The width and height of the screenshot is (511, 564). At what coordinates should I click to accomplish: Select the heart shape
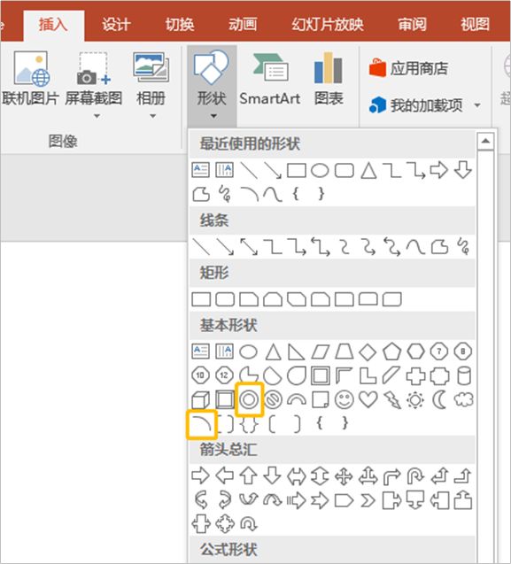368,399
